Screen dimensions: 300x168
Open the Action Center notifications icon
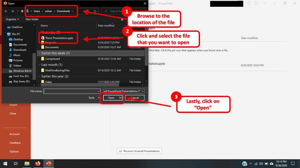tap(292, 164)
